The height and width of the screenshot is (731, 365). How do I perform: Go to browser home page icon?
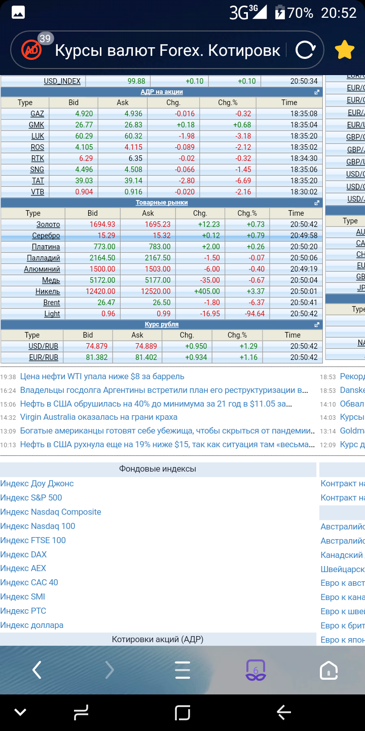(x=328, y=670)
